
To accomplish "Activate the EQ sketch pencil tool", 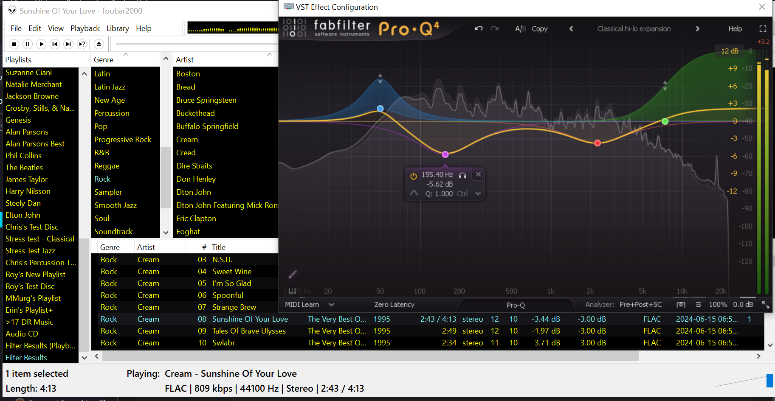I will pos(293,274).
